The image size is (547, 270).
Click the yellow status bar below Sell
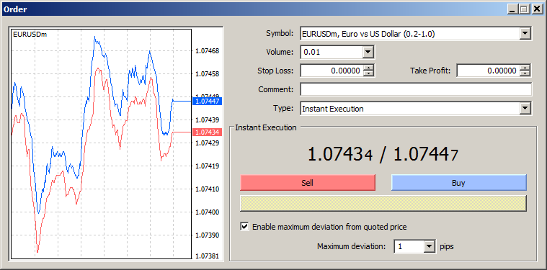pyautogui.click(x=383, y=204)
